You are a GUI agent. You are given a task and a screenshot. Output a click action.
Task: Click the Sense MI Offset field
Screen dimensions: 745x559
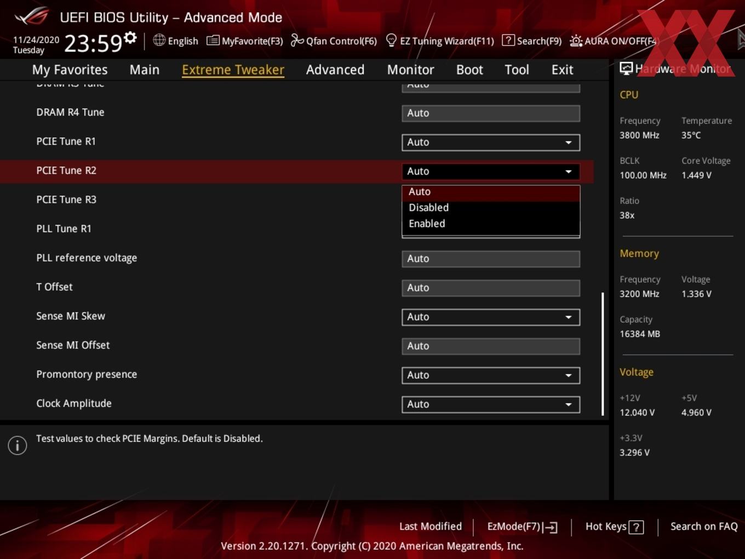click(x=491, y=346)
